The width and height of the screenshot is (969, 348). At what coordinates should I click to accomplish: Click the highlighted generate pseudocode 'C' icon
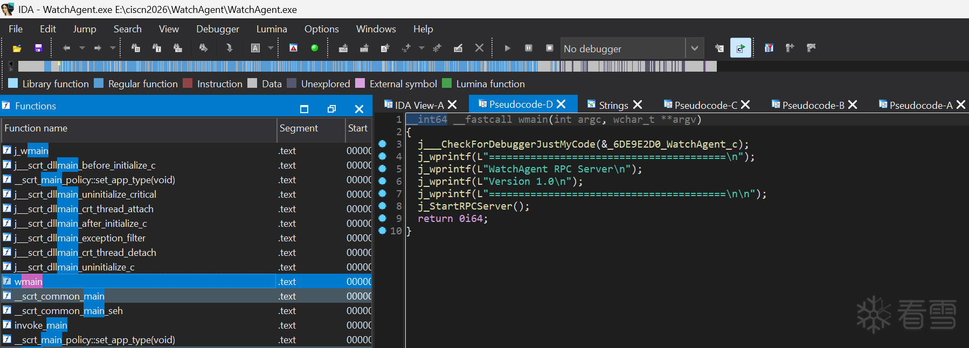741,48
